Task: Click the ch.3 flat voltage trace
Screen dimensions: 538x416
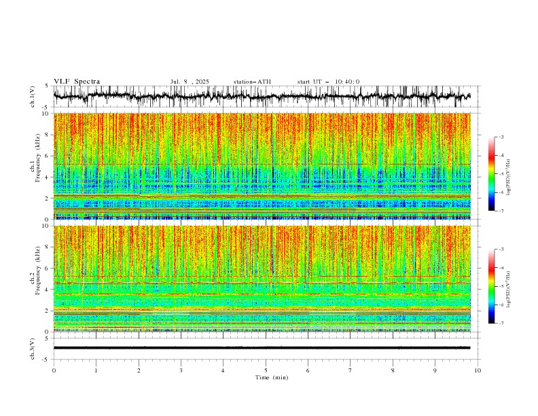Action: coord(262,348)
